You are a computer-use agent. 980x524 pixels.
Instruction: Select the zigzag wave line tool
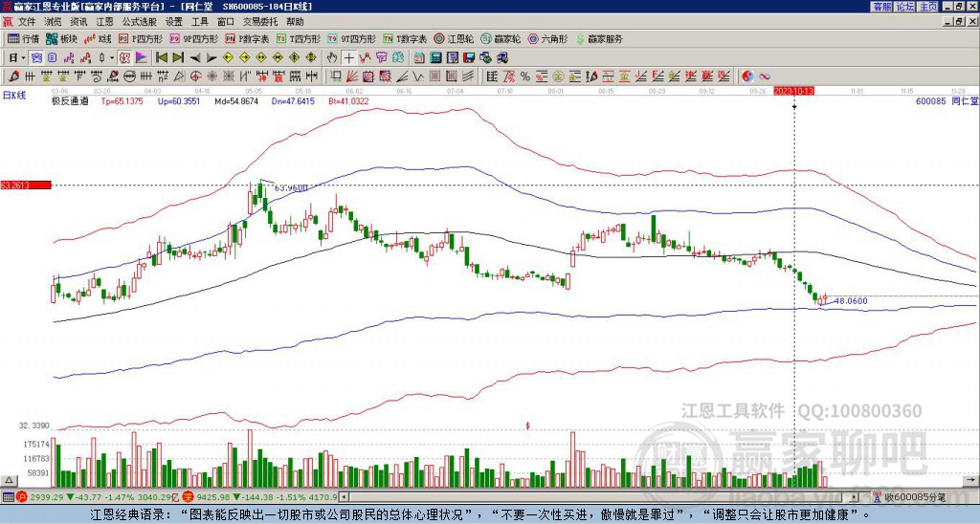coord(419,76)
